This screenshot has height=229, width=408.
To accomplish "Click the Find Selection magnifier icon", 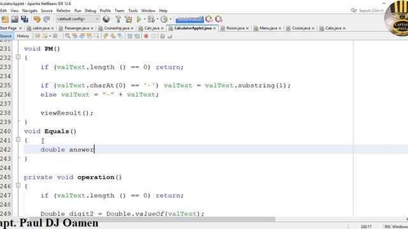I will coord(68,36).
